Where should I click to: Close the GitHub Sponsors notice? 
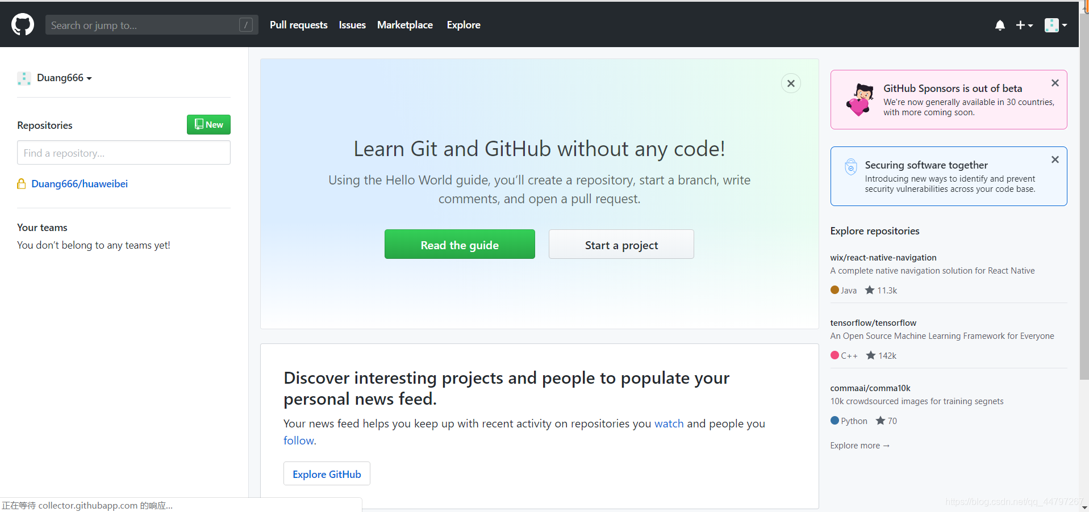(x=1055, y=83)
